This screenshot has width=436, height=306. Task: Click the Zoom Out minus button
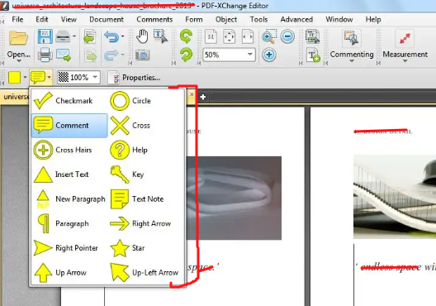(287, 36)
